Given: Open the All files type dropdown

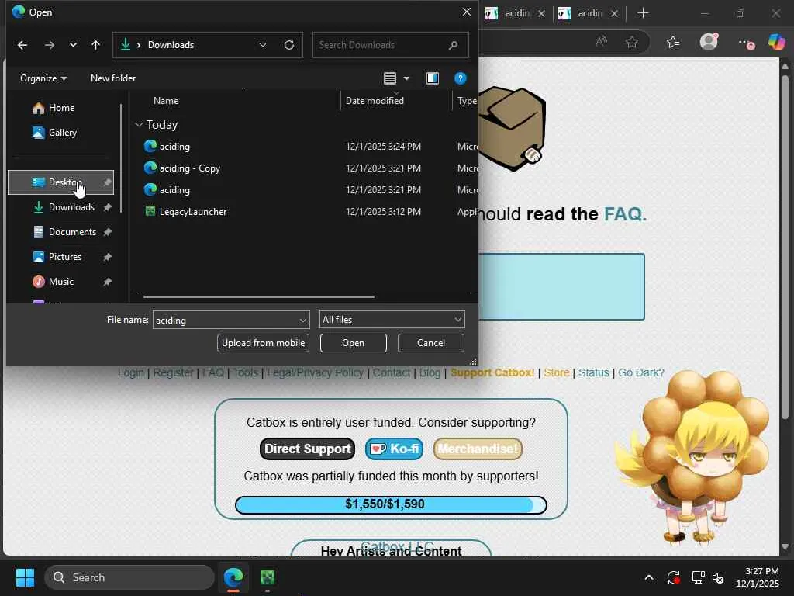Looking at the screenshot, I should (392, 320).
